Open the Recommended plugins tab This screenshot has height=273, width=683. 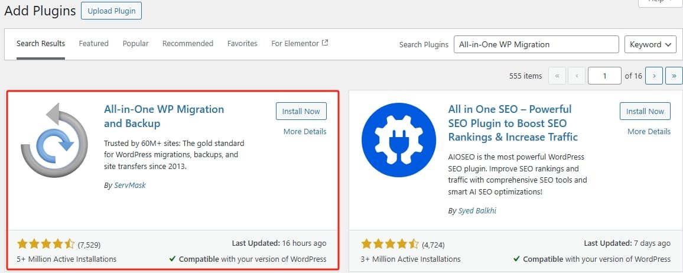tap(188, 44)
